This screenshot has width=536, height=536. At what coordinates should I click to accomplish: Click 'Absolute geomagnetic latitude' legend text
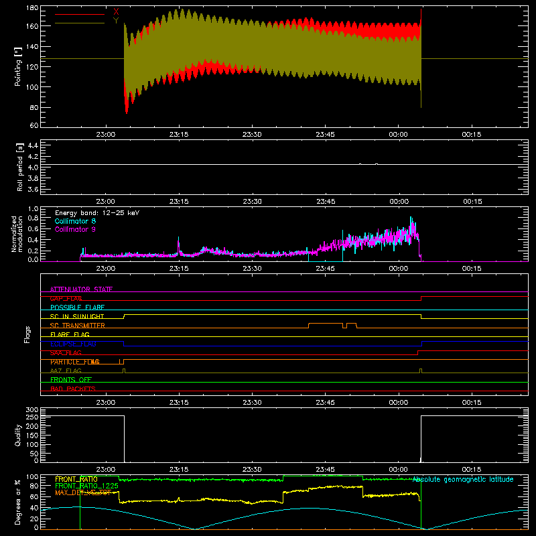(463, 479)
